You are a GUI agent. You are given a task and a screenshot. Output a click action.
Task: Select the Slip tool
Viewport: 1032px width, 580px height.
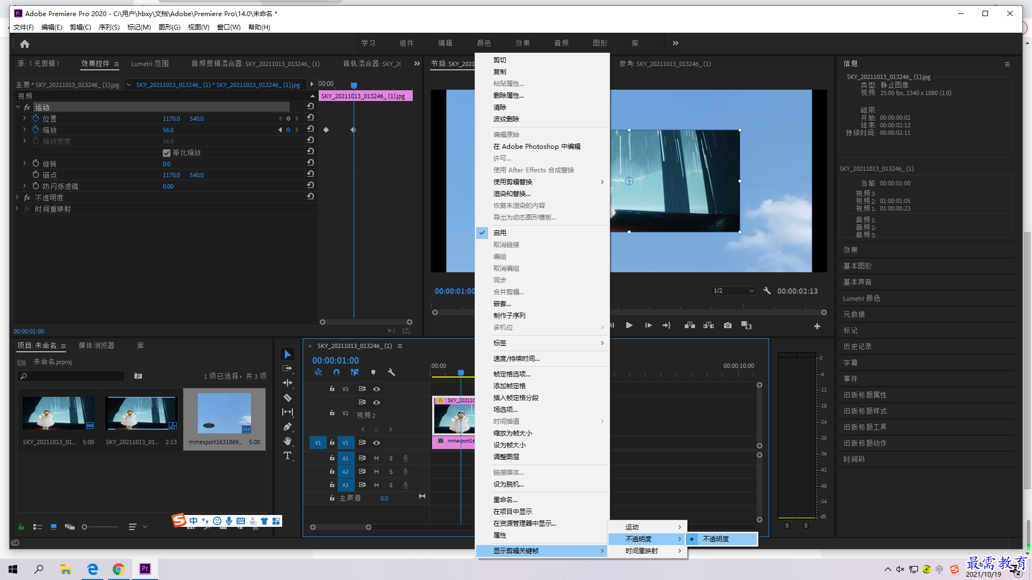pyautogui.click(x=288, y=412)
